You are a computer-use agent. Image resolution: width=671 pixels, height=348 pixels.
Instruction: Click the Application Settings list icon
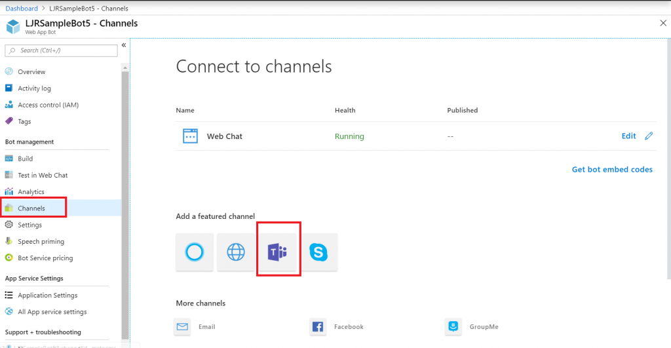pyautogui.click(x=9, y=295)
